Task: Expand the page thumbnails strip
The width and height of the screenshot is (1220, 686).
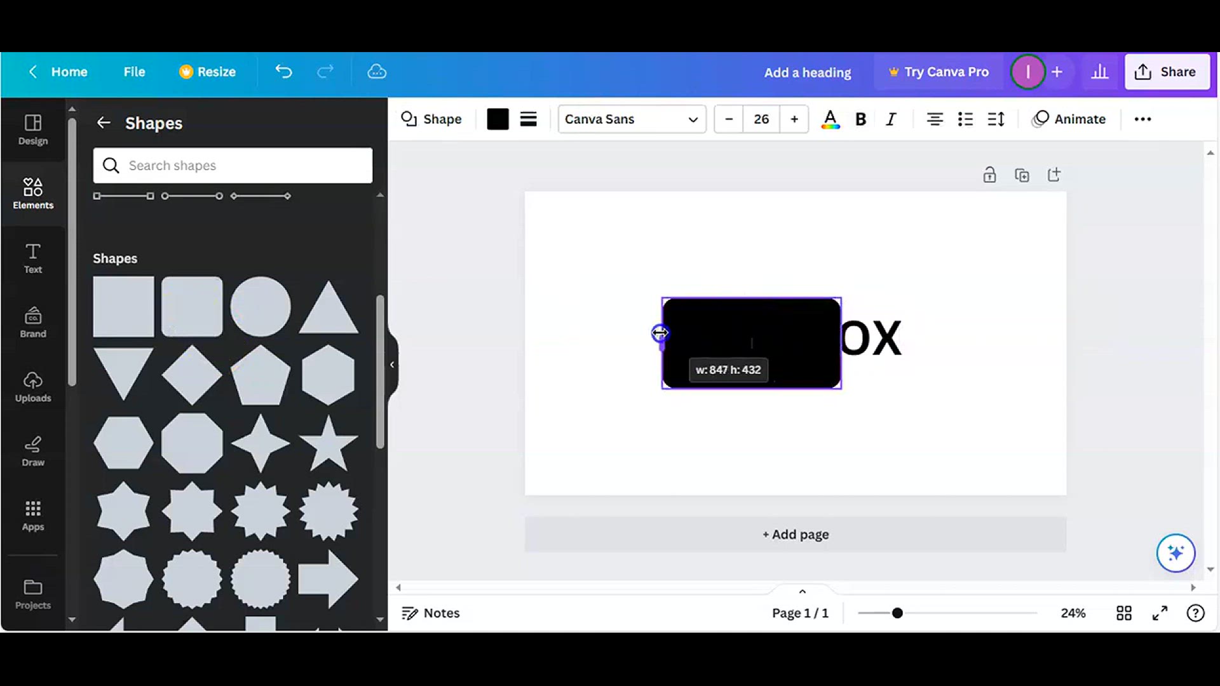Action: [802, 591]
